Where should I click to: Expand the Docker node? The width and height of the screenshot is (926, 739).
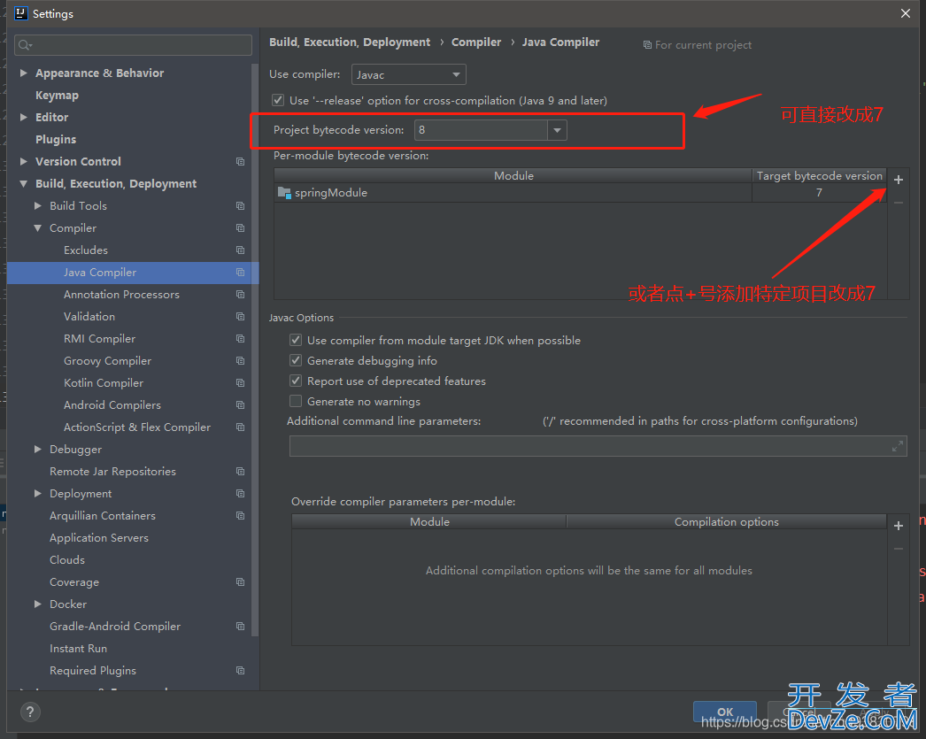38,604
